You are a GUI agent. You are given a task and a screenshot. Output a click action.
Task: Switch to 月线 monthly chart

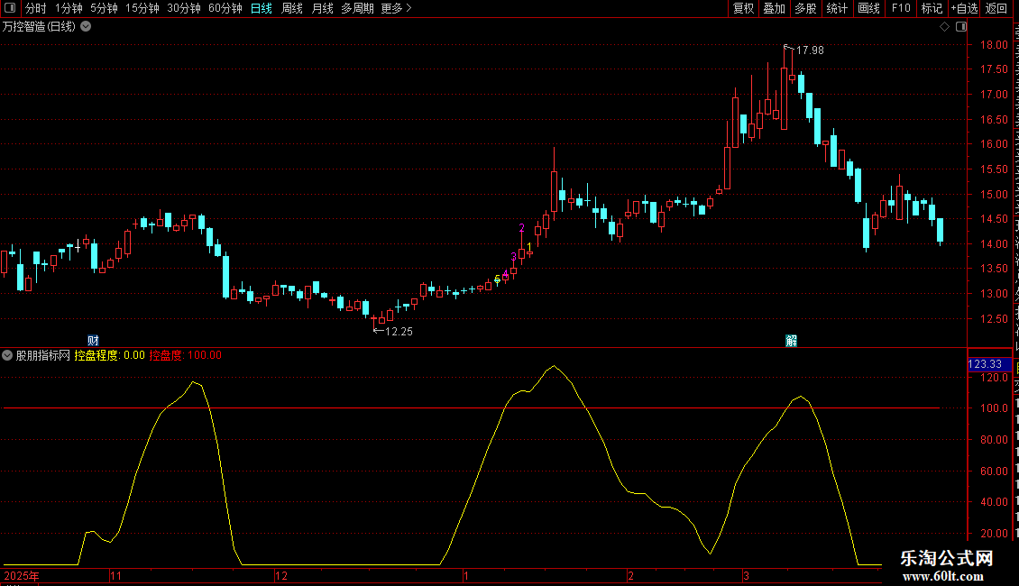[322, 8]
